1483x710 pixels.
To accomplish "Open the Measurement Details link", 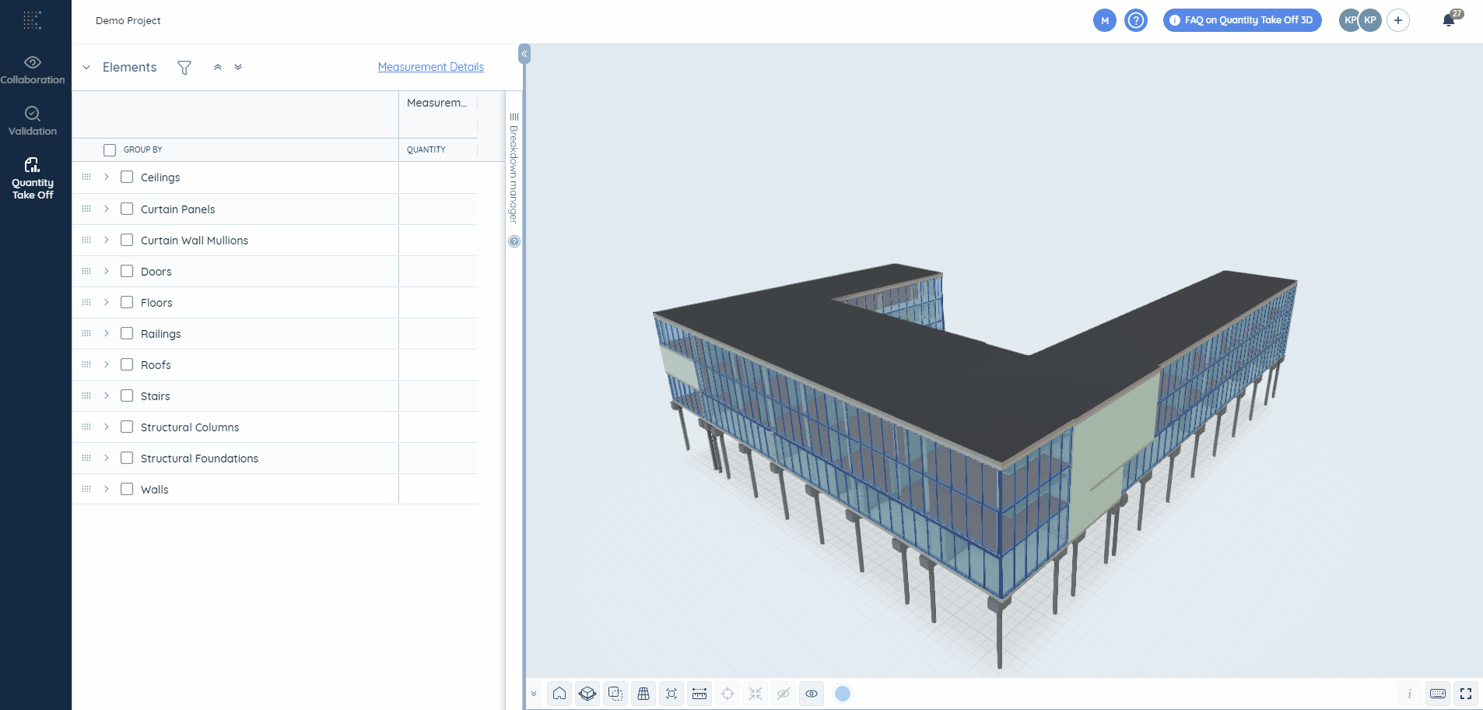I will pos(431,67).
